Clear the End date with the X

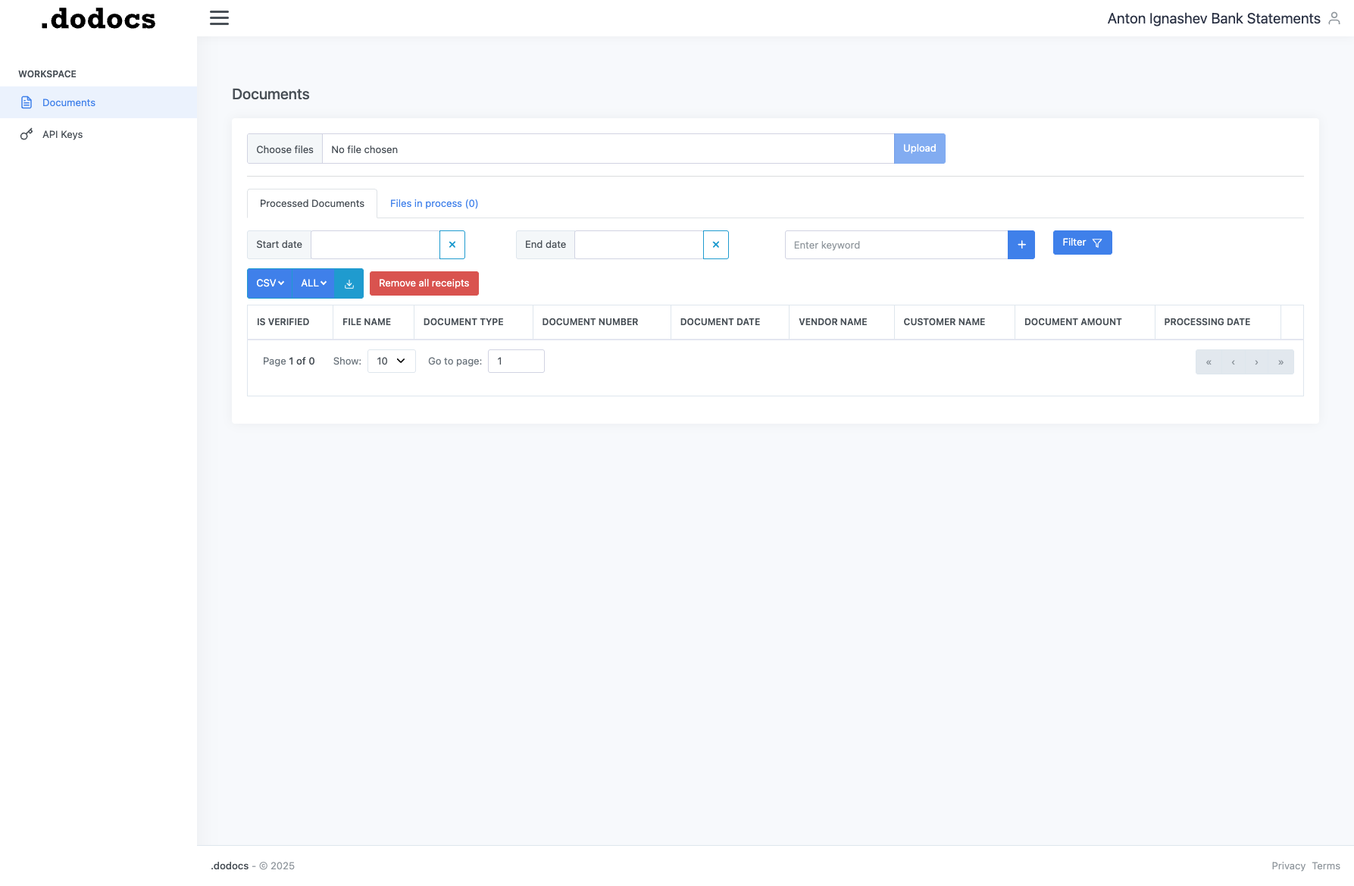pyautogui.click(x=715, y=245)
